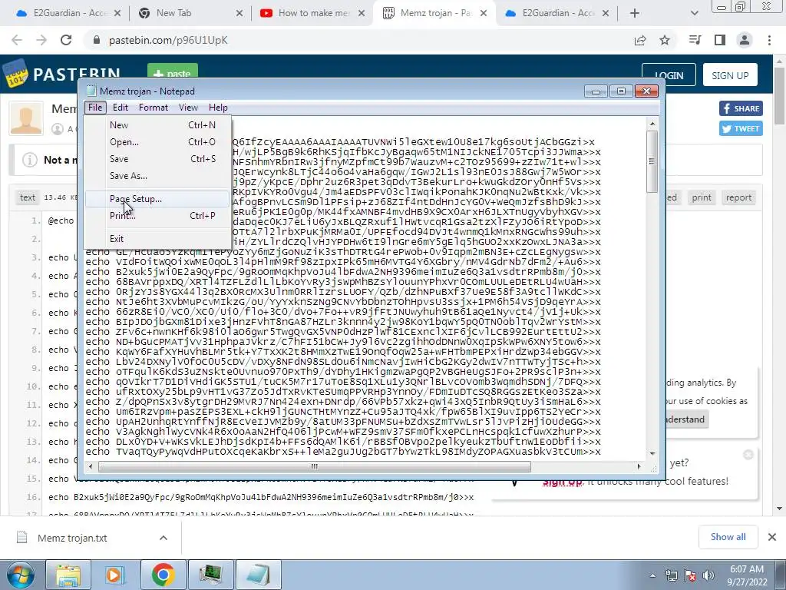Click Notepad vertical scrollbar thumb
786x590 pixels.
(652, 161)
